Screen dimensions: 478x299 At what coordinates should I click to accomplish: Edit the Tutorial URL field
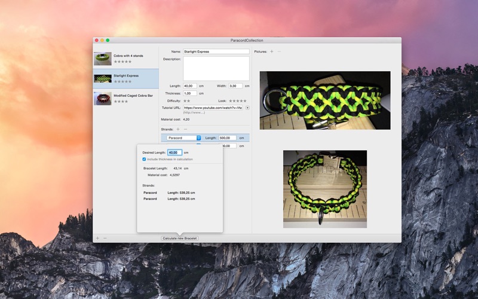[x=213, y=108]
